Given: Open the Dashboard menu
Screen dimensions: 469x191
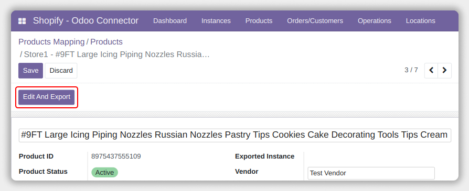Looking at the screenshot, I should (170, 21).
